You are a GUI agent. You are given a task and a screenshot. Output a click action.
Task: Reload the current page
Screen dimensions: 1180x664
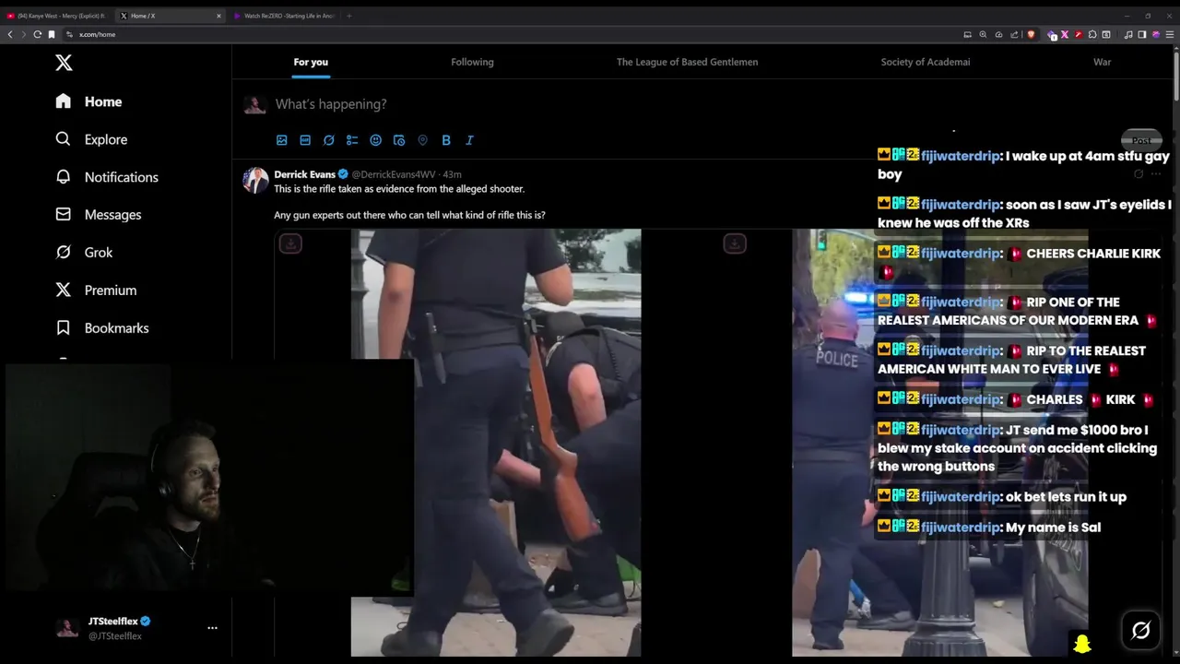pos(38,34)
